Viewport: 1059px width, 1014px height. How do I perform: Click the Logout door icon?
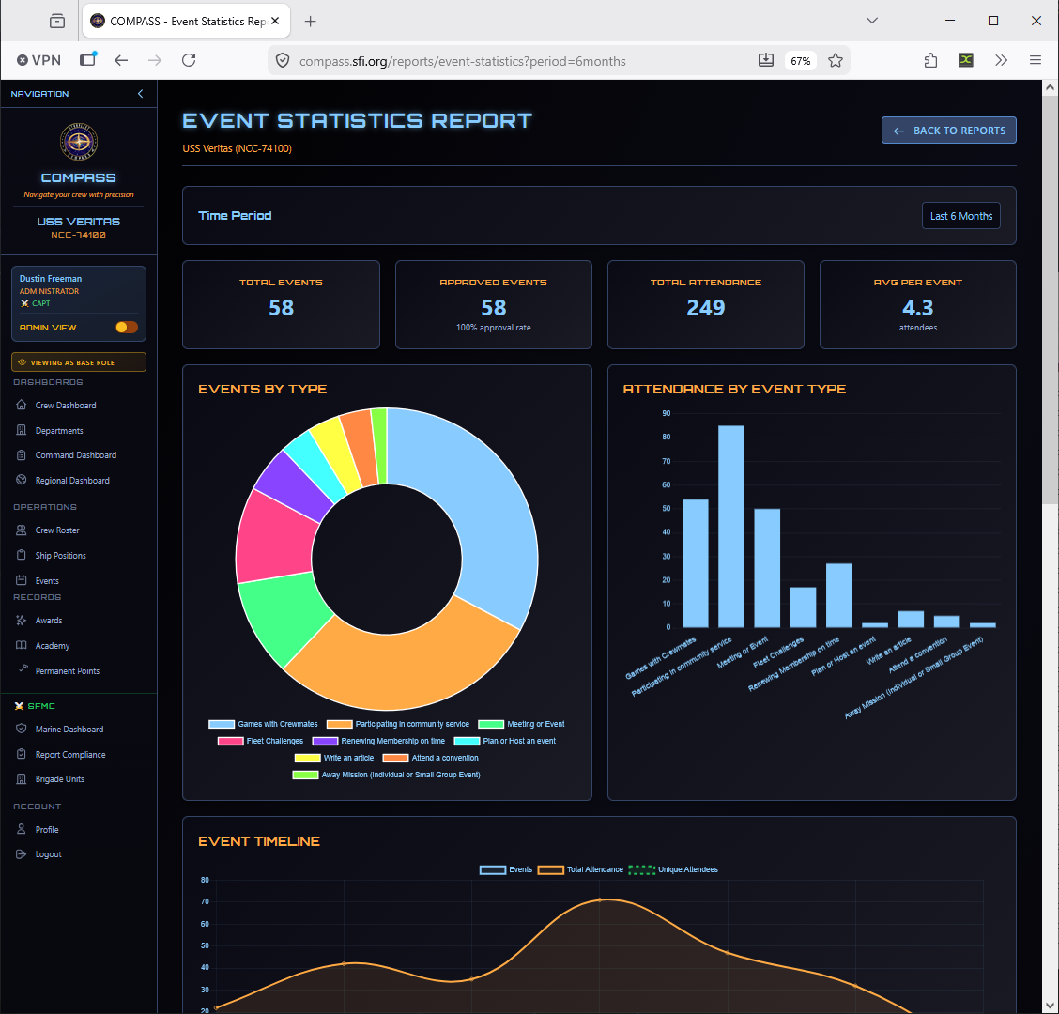pyautogui.click(x=22, y=853)
